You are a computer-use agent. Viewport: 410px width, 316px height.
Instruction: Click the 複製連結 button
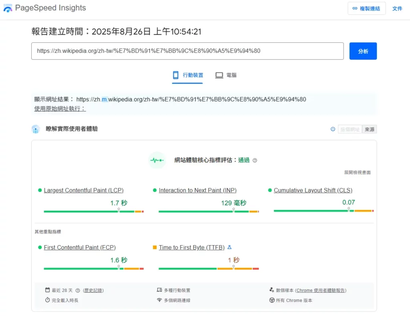367,8
